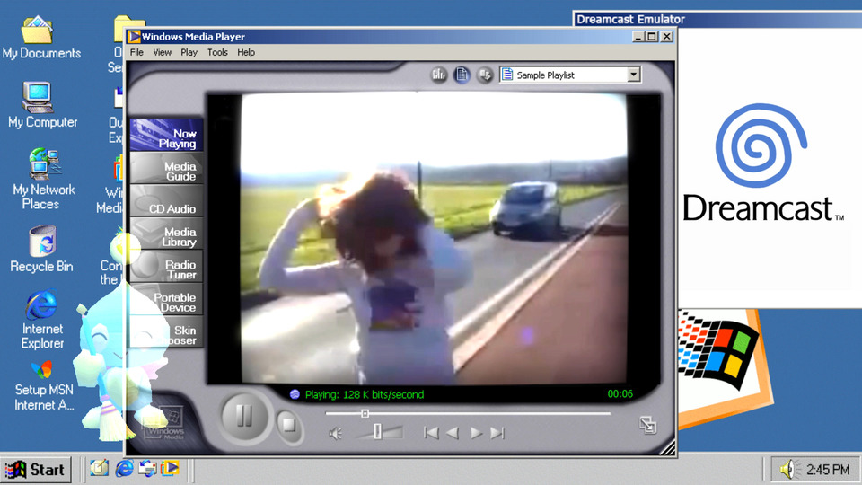Mute the Media Player sound
862x485 pixels.
(335, 433)
